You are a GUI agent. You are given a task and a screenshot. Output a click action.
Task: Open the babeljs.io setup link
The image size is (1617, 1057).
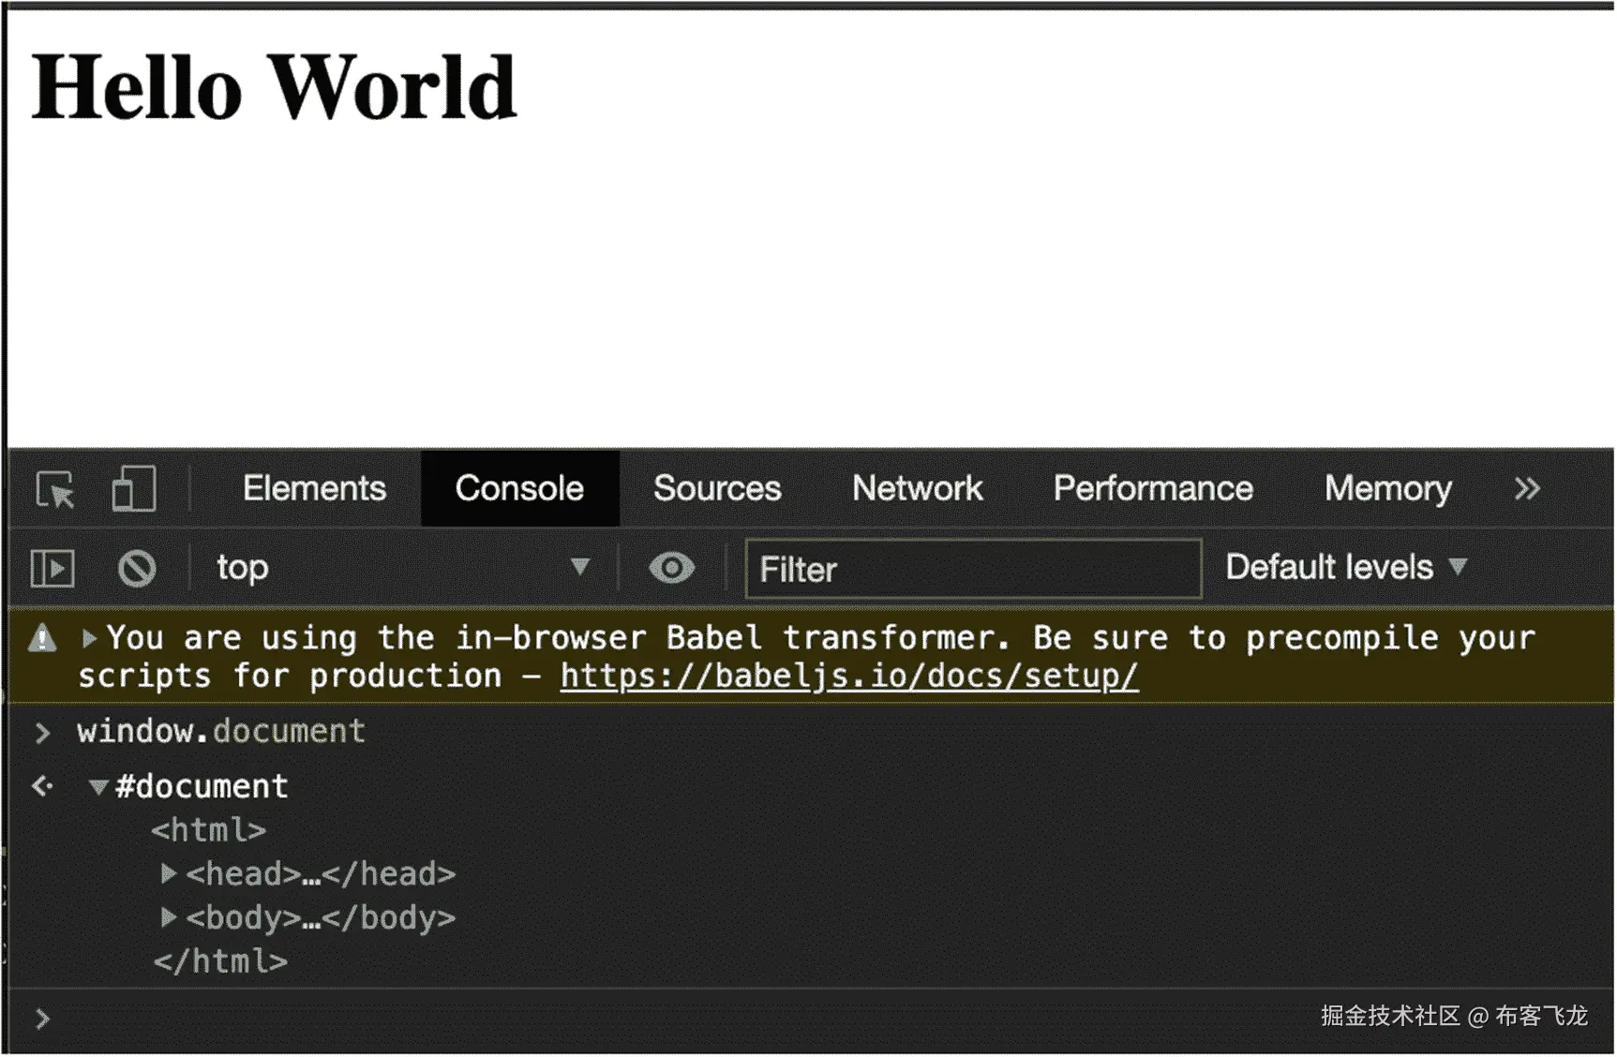(x=848, y=676)
